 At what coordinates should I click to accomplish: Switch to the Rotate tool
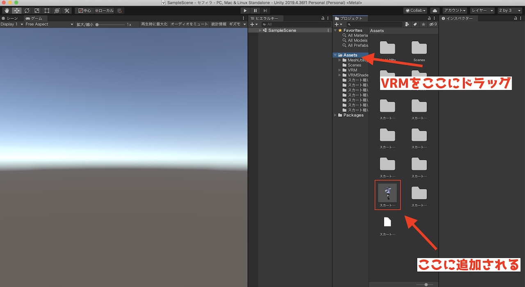(x=27, y=10)
